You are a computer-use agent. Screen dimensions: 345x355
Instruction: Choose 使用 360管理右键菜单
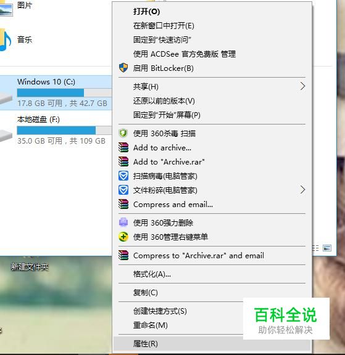click(212, 237)
